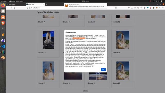Go forward one page
165x93 pixels.
coord(11,8)
